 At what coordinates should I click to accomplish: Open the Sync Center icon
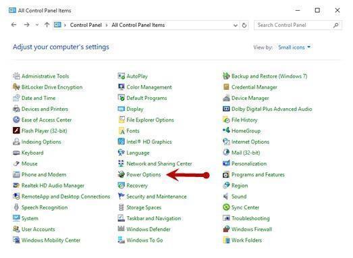226,207
